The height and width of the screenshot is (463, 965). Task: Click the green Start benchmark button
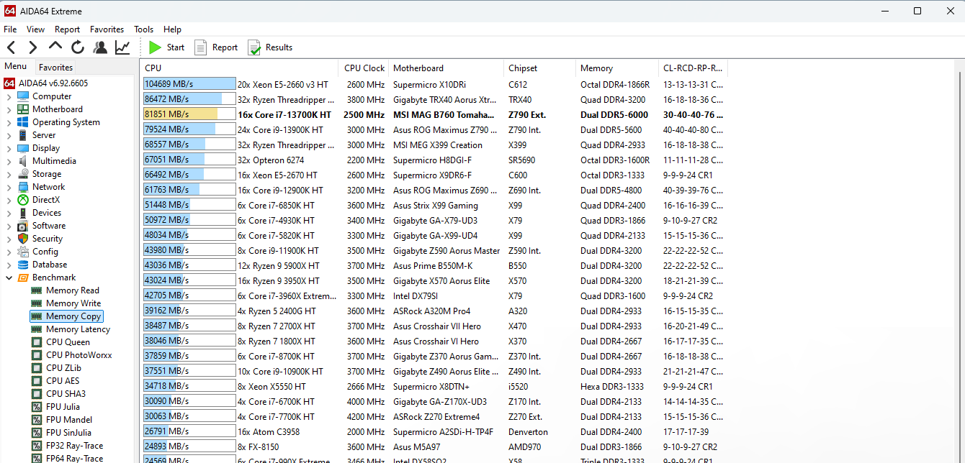(x=166, y=47)
